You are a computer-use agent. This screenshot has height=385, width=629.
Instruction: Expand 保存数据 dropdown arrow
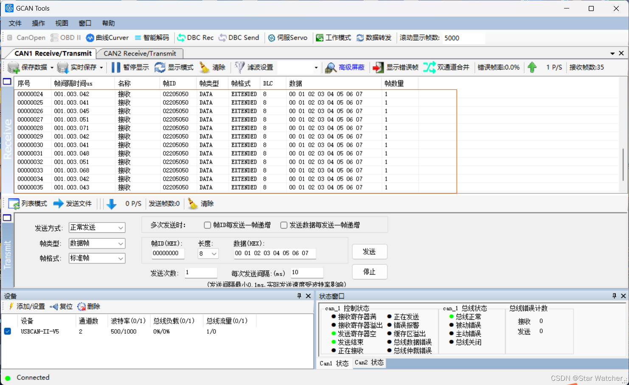coord(52,67)
